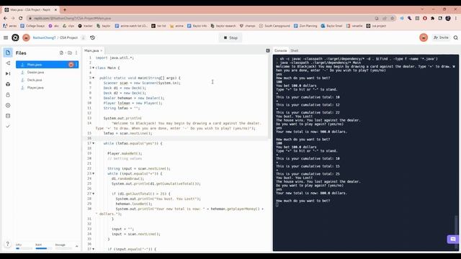
Task: Open the Database sidebar icon
Action: (x=8, y=116)
